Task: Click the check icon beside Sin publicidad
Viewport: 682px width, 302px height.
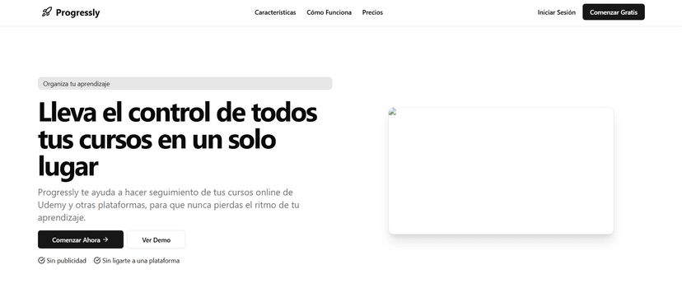Action: pos(41,261)
